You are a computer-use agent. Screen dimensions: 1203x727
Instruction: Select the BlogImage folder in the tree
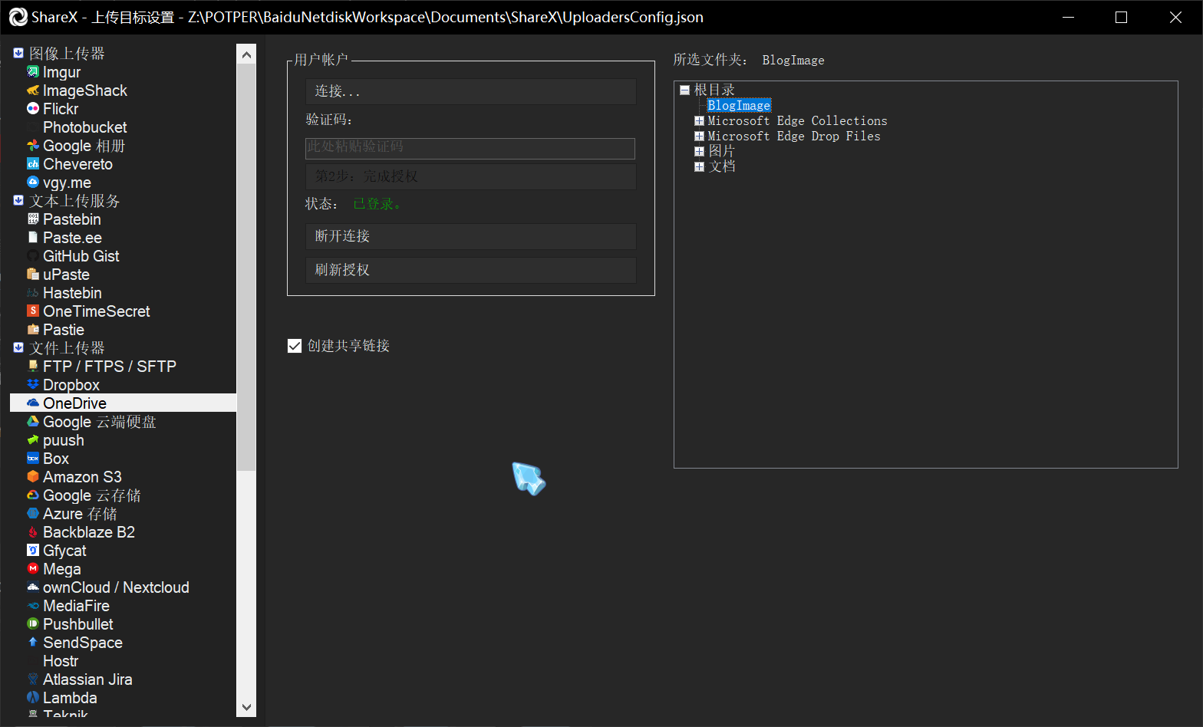click(x=739, y=106)
